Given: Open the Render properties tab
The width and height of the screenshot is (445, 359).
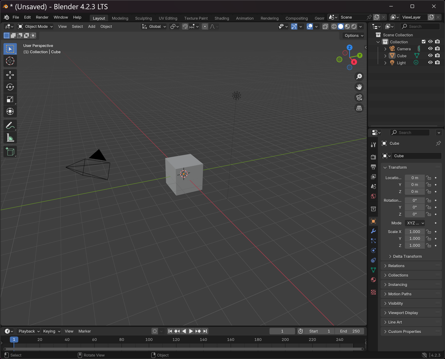Looking at the screenshot, I should (373, 157).
